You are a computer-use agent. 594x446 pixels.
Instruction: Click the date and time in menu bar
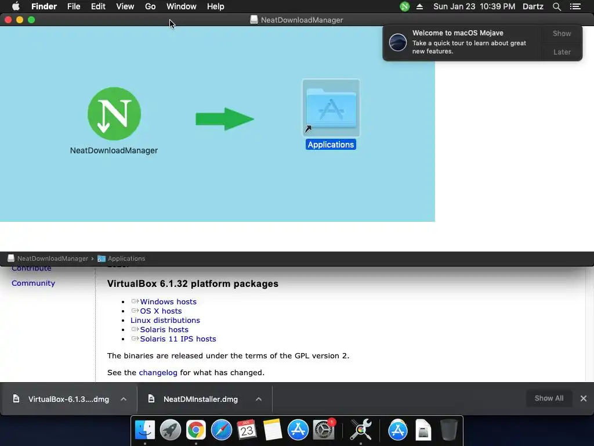pos(474,6)
